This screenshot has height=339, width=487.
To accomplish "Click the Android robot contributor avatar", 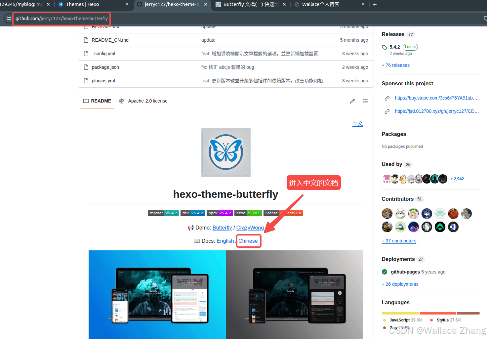I will click(427, 227).
